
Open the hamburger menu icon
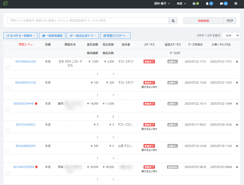point(236,4)
